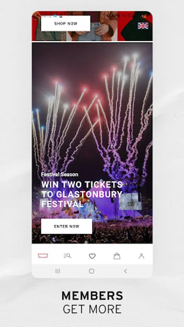Tap the ENTER NOW button
184x327 pixels.
67,226
